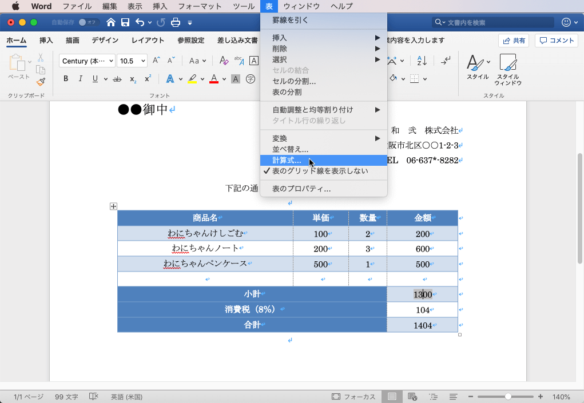Select 計算式... from the Table menu
This screenshot has height=403, width=584.
[x=324, y=160]
